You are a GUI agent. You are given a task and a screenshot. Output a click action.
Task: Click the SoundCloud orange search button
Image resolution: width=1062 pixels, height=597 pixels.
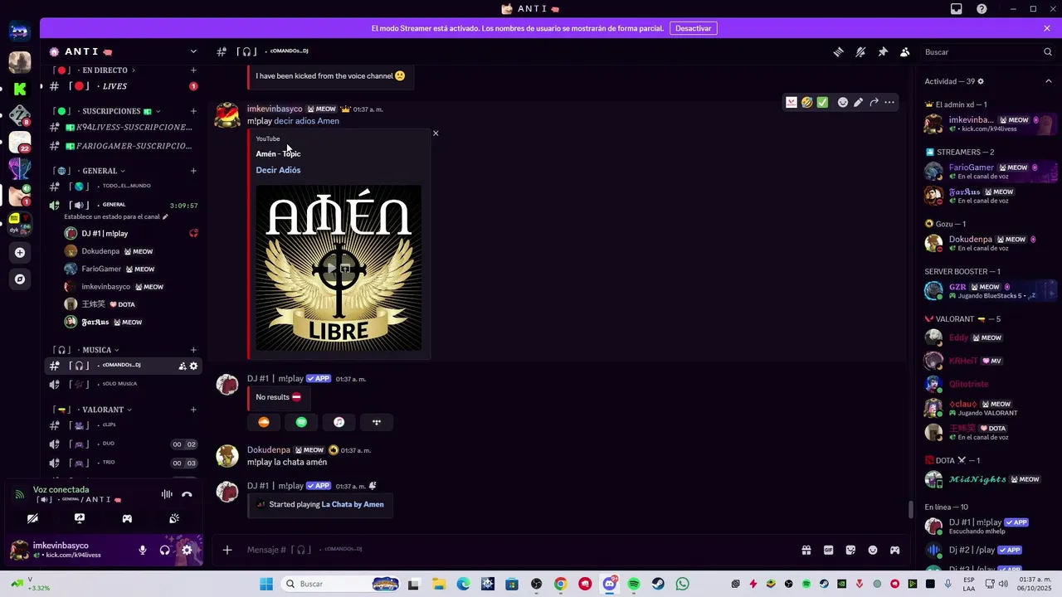(x=264, y=422)
